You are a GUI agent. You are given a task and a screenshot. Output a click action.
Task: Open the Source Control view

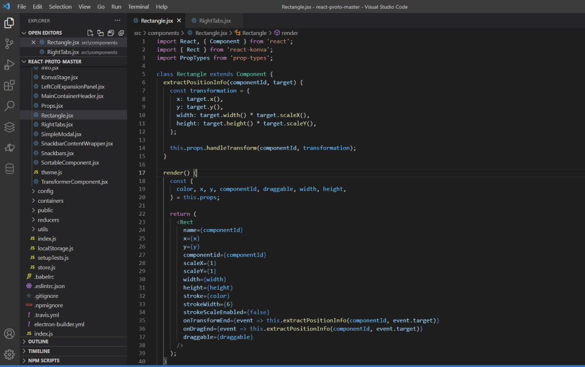[9, 43]
